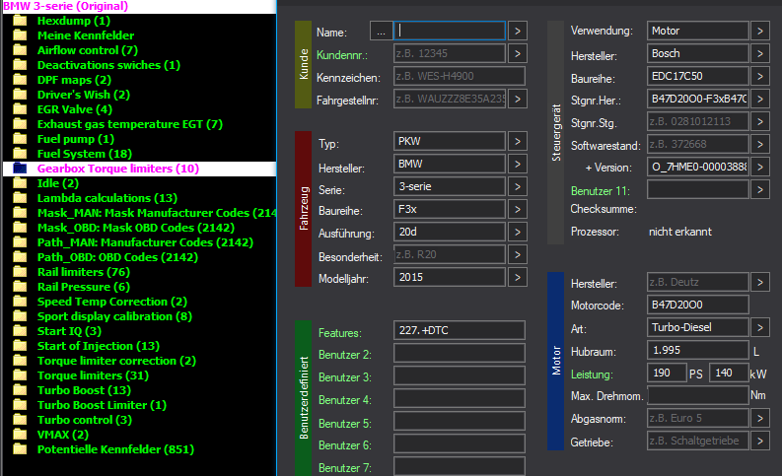Image resolution: width=782 pixels, height=476 pixels.
Task: Click the Stgnr.Stg. input field
Action: click(698, 121)
